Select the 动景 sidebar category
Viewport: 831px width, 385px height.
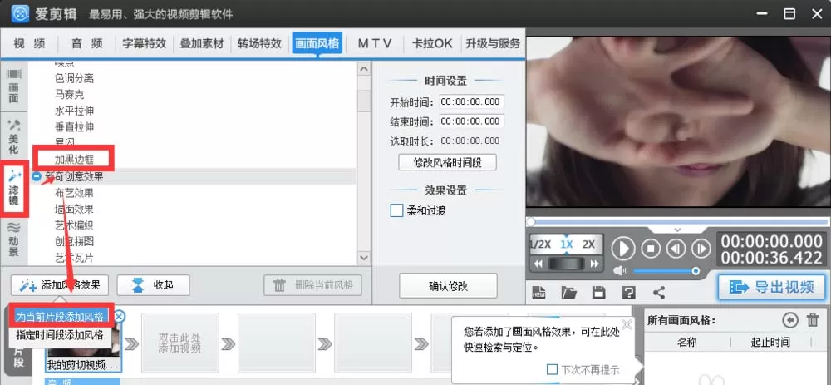[x=13, y=239]
